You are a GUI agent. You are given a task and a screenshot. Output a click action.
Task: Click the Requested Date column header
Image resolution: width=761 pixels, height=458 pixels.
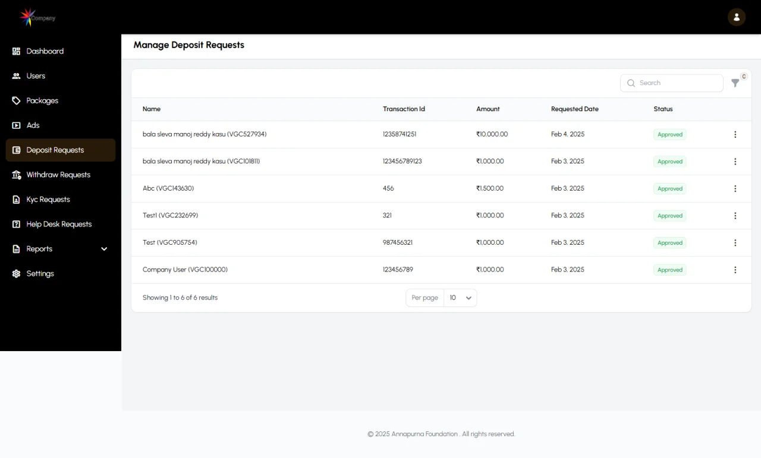pyautogui.click(x=575, y=109)
